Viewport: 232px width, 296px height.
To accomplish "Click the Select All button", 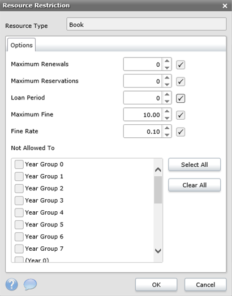I will tap(195, 164).
